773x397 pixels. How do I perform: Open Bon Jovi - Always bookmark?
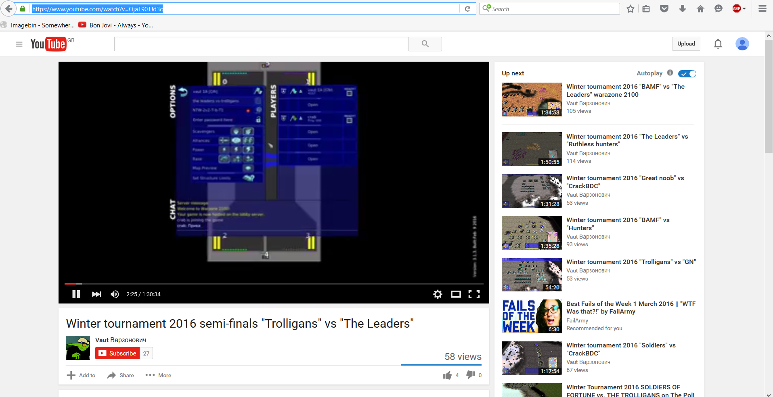click(116, 25)
